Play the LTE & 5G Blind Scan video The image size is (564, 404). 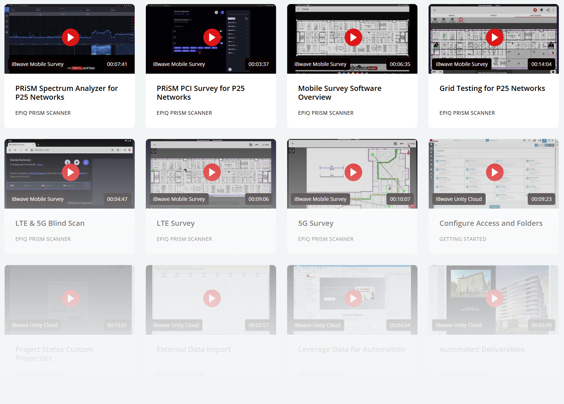coord(70,172)
